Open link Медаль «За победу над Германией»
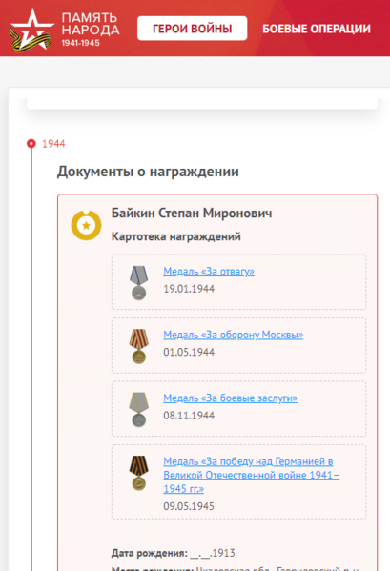 252,475
